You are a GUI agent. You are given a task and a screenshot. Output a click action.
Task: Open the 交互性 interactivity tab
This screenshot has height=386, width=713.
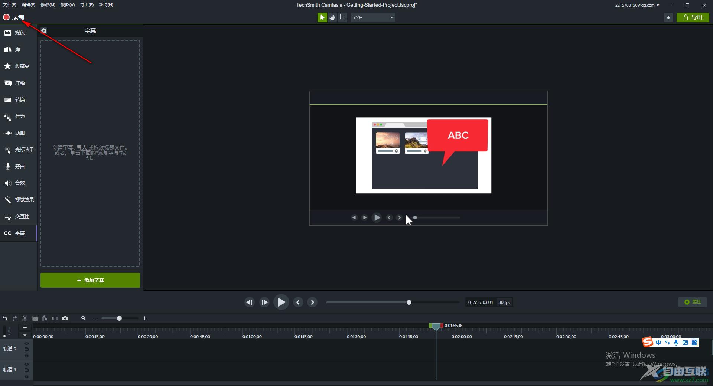coord(19,216)
